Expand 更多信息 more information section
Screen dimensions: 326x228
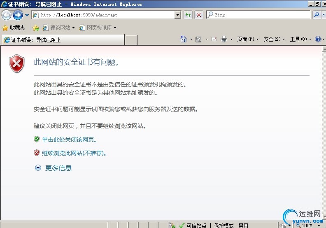tap(53, 168)
